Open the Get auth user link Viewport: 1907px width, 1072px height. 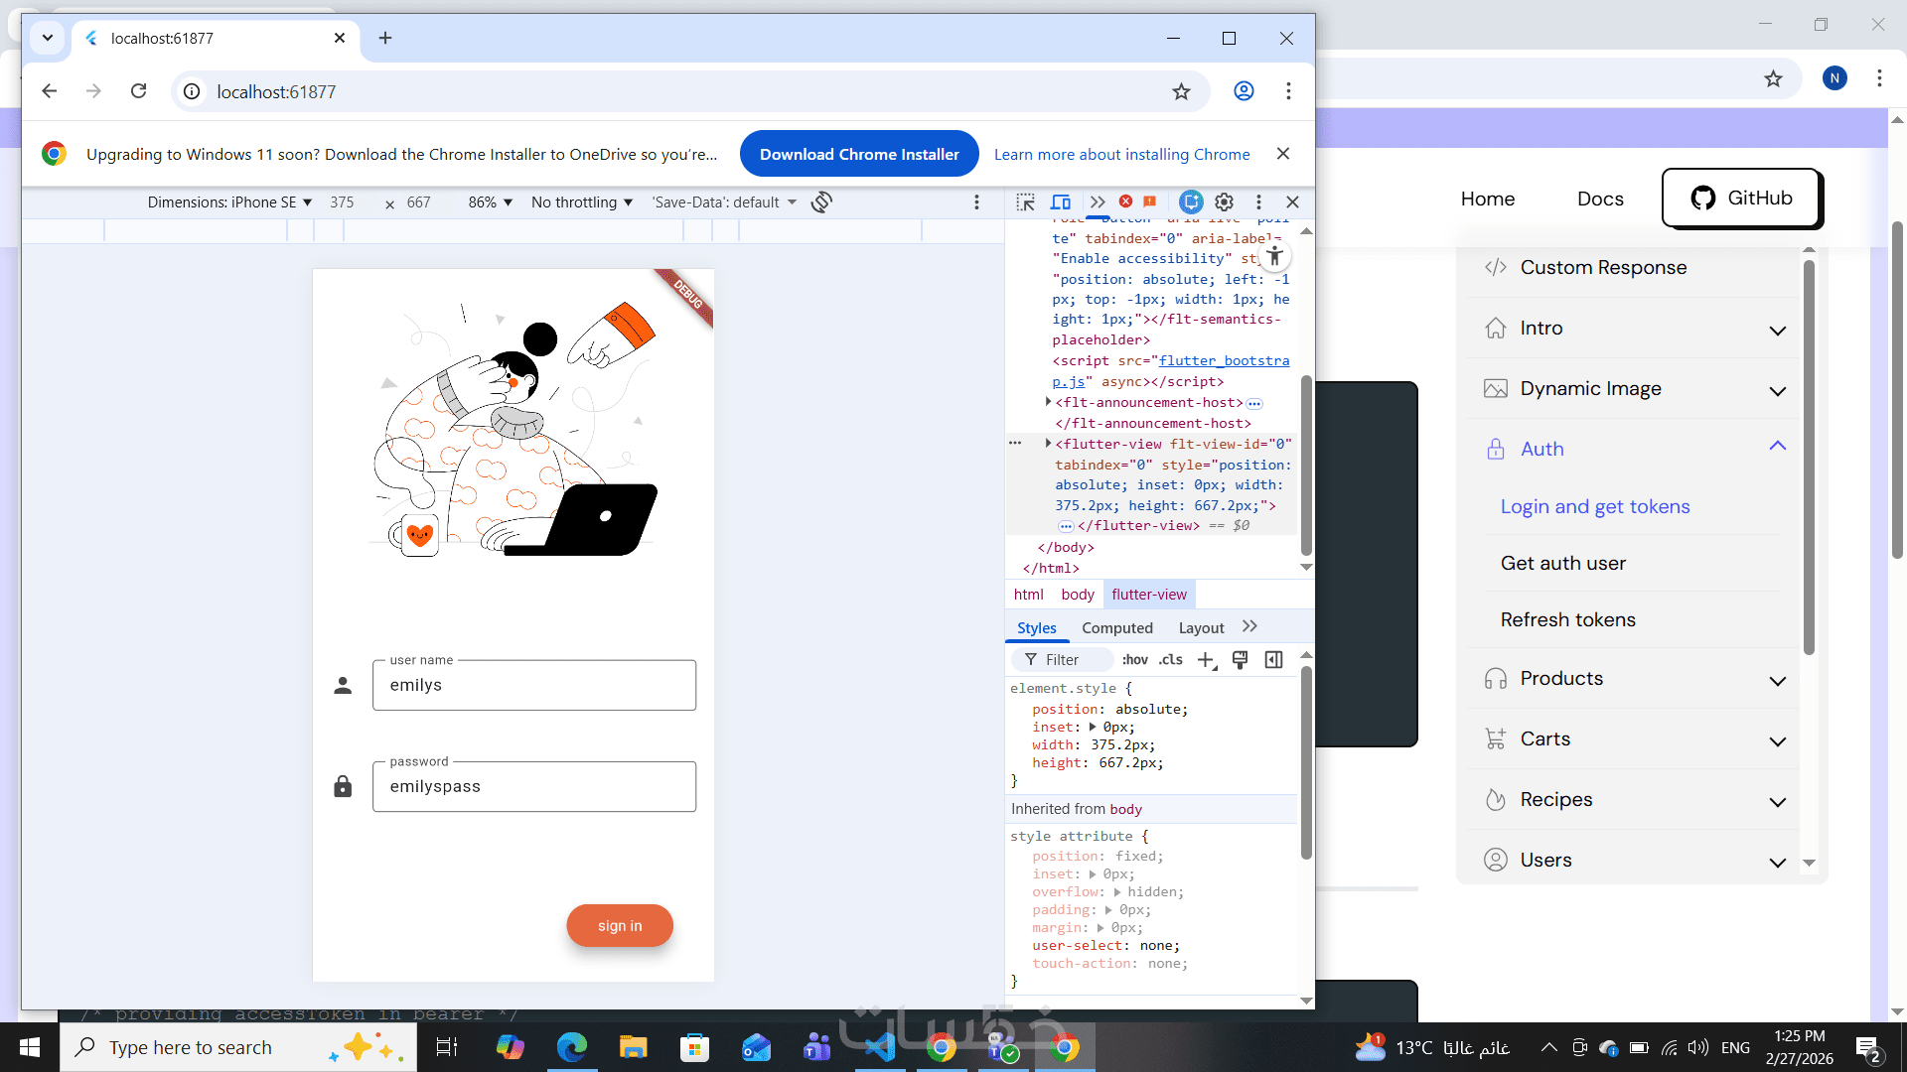pos(1563,564)
